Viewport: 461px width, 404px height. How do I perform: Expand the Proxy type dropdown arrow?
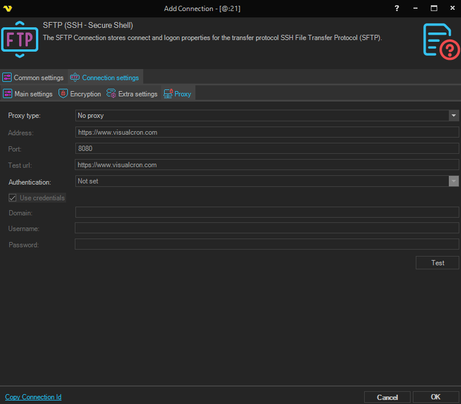[x=453, y=116]
